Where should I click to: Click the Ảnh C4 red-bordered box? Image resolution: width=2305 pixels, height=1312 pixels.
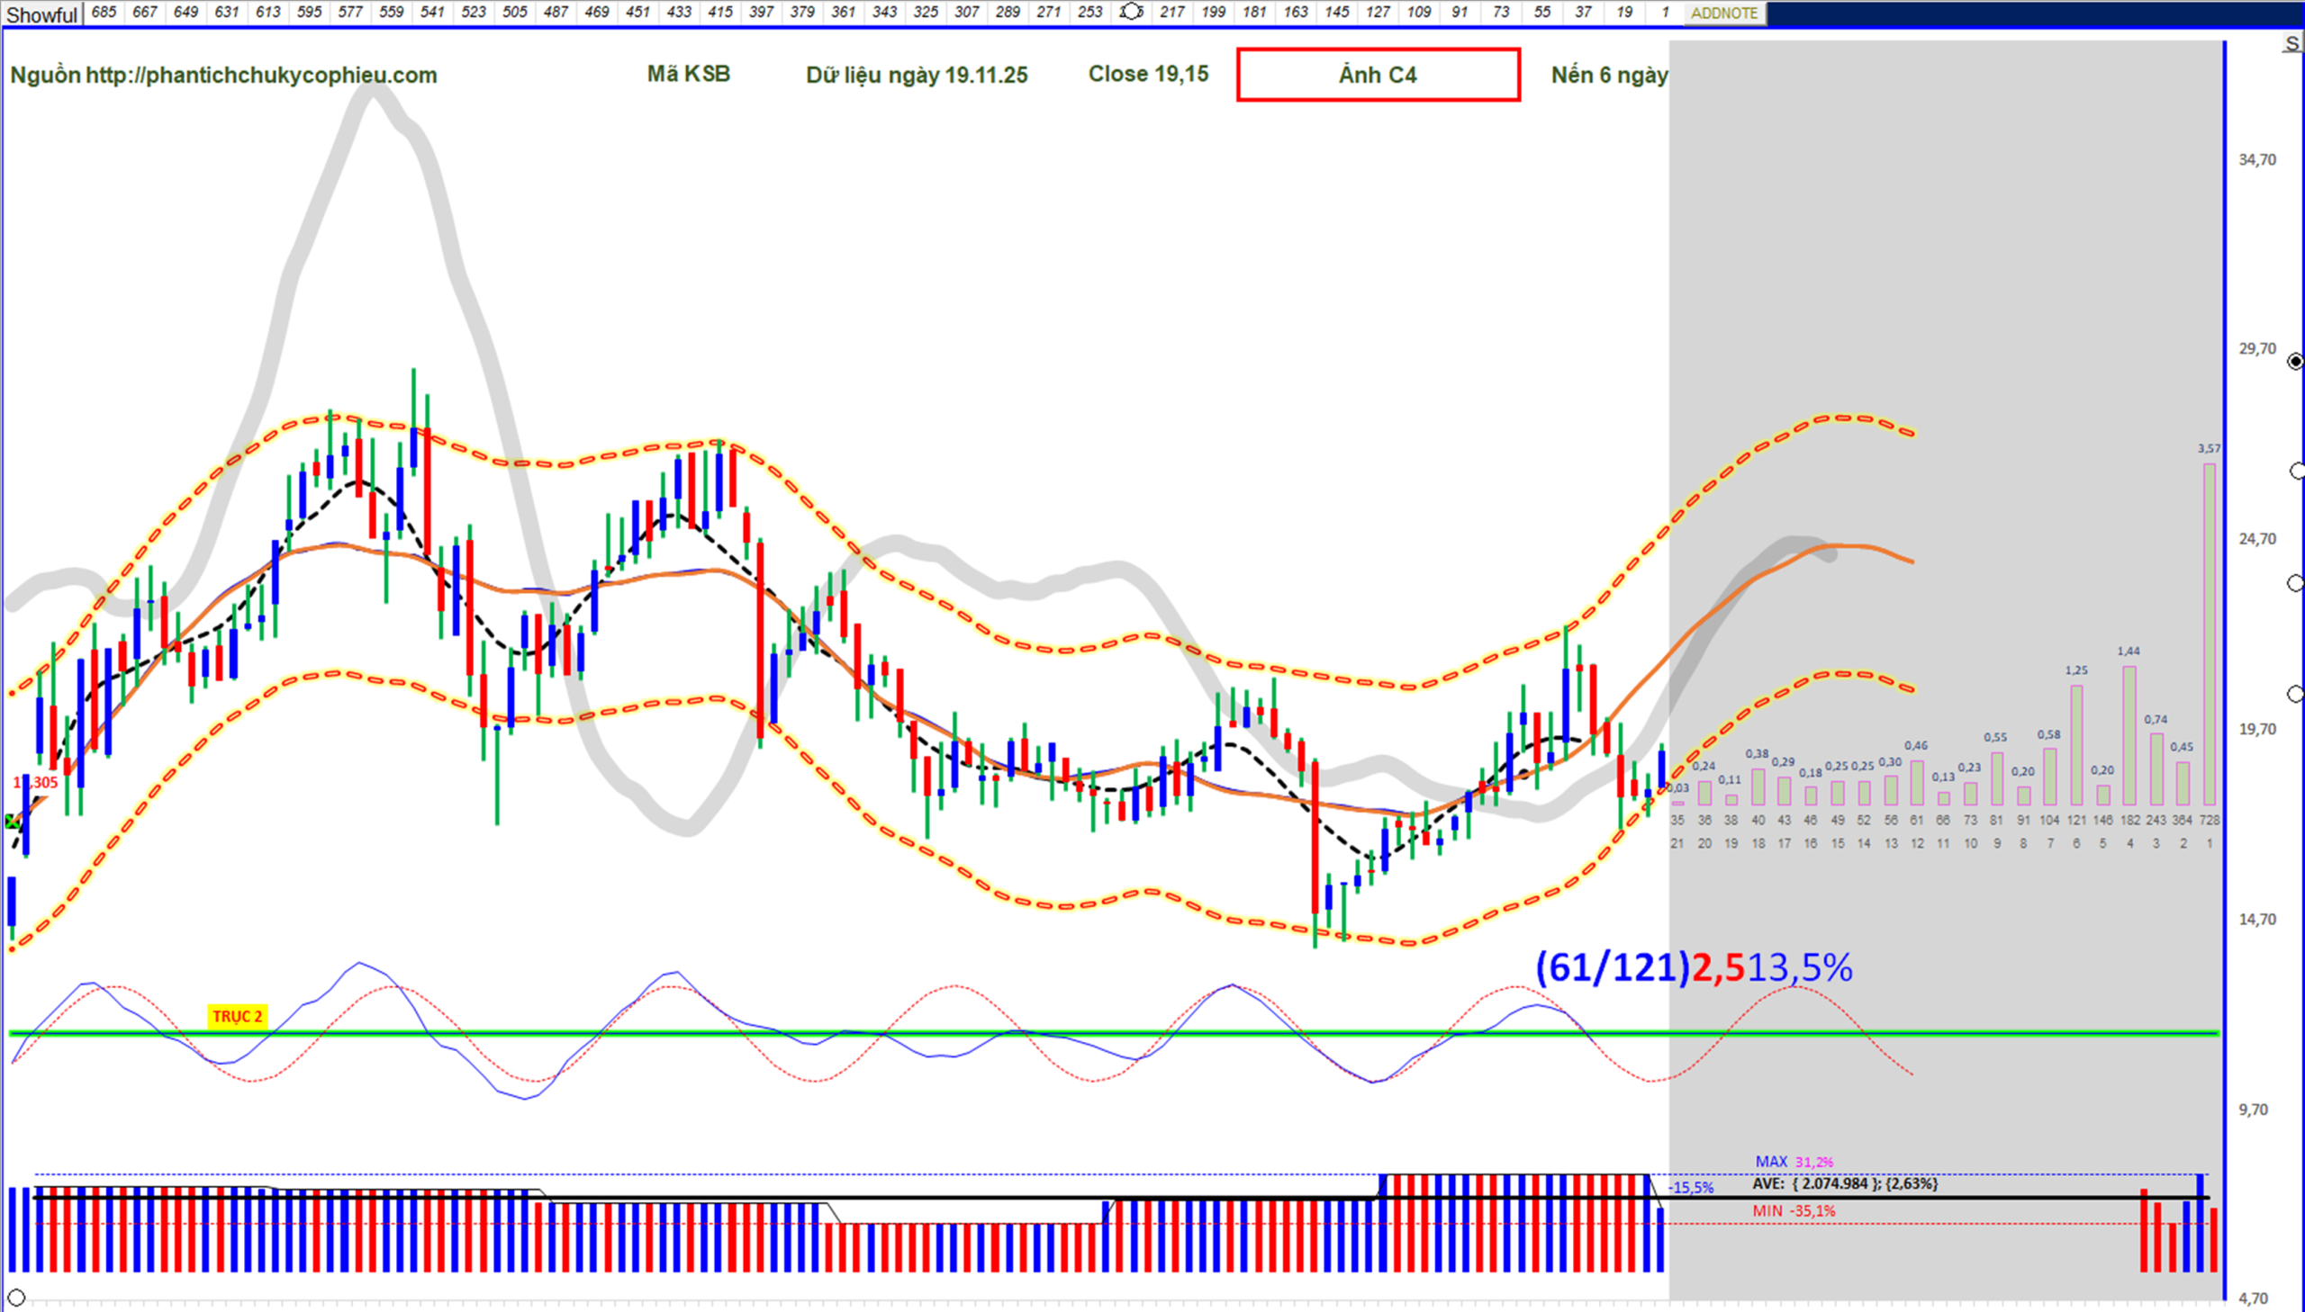(1378, 75)
